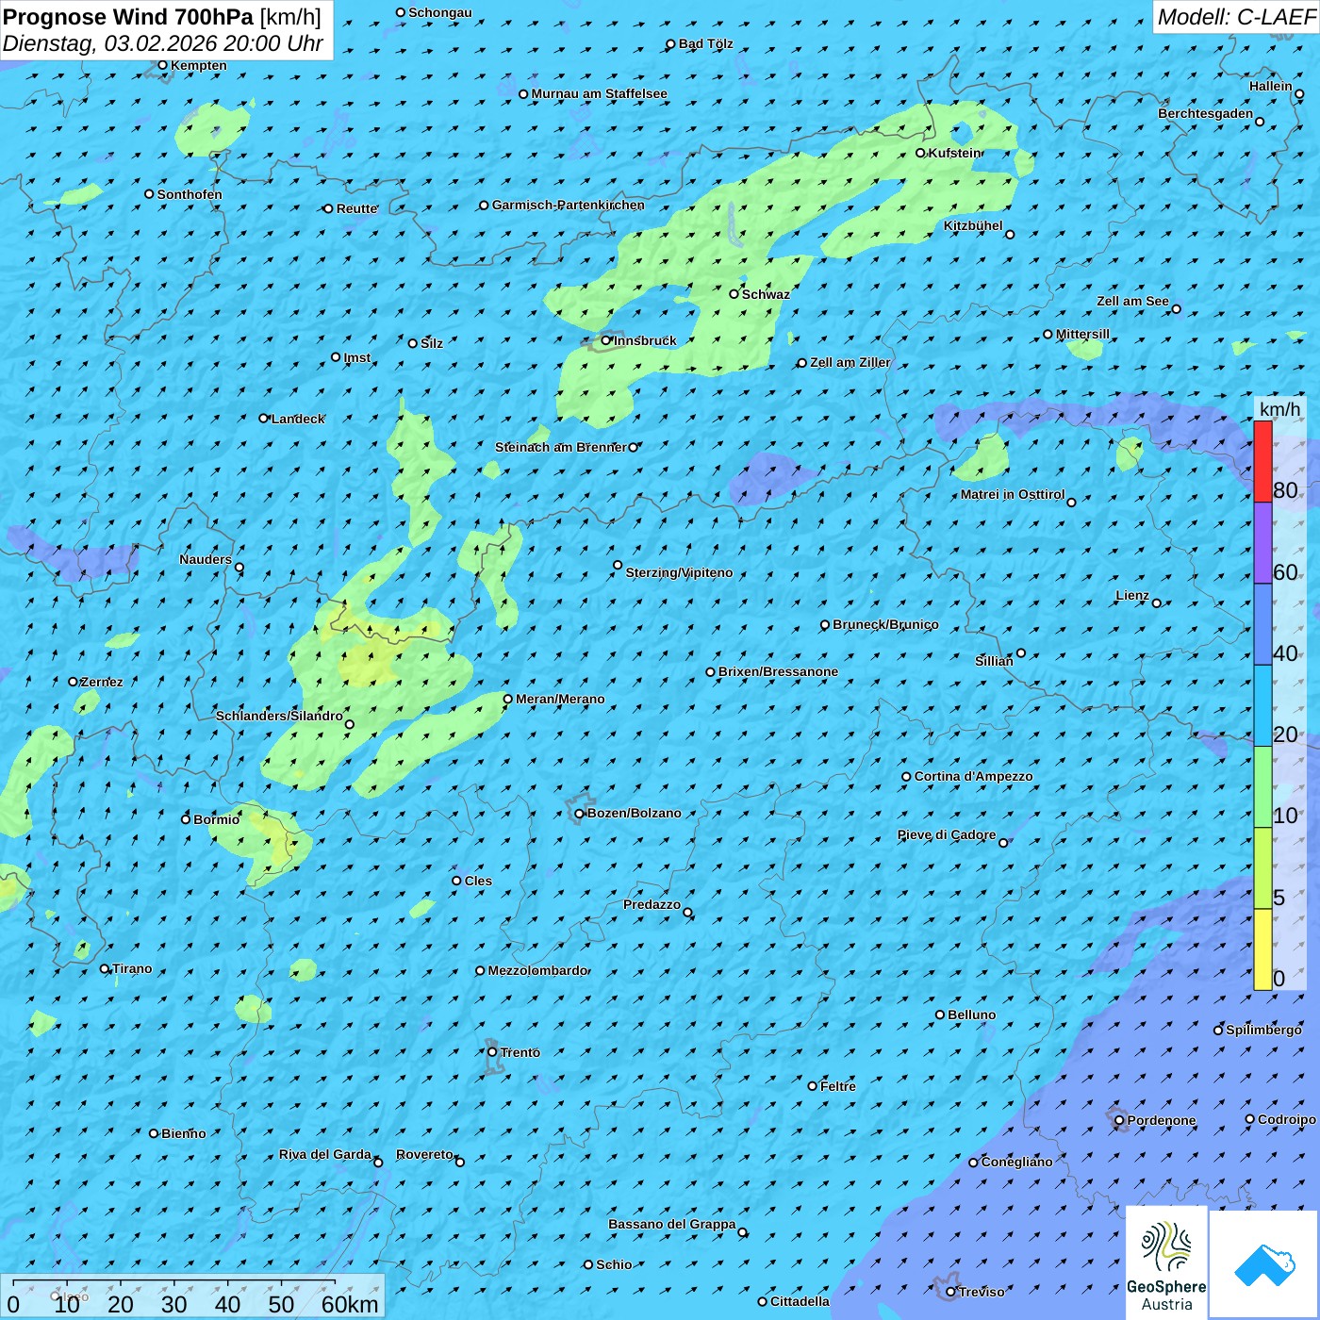Viewport: 1320px width, 1320px height.
Task: Select the Zell am See label
Action: point(1132,301)
